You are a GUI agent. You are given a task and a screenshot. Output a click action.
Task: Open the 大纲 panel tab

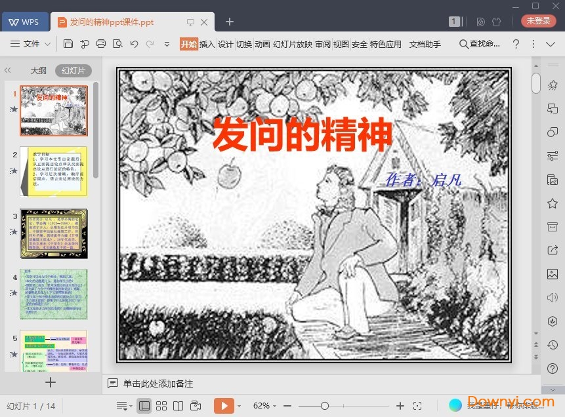coord(39,70)
